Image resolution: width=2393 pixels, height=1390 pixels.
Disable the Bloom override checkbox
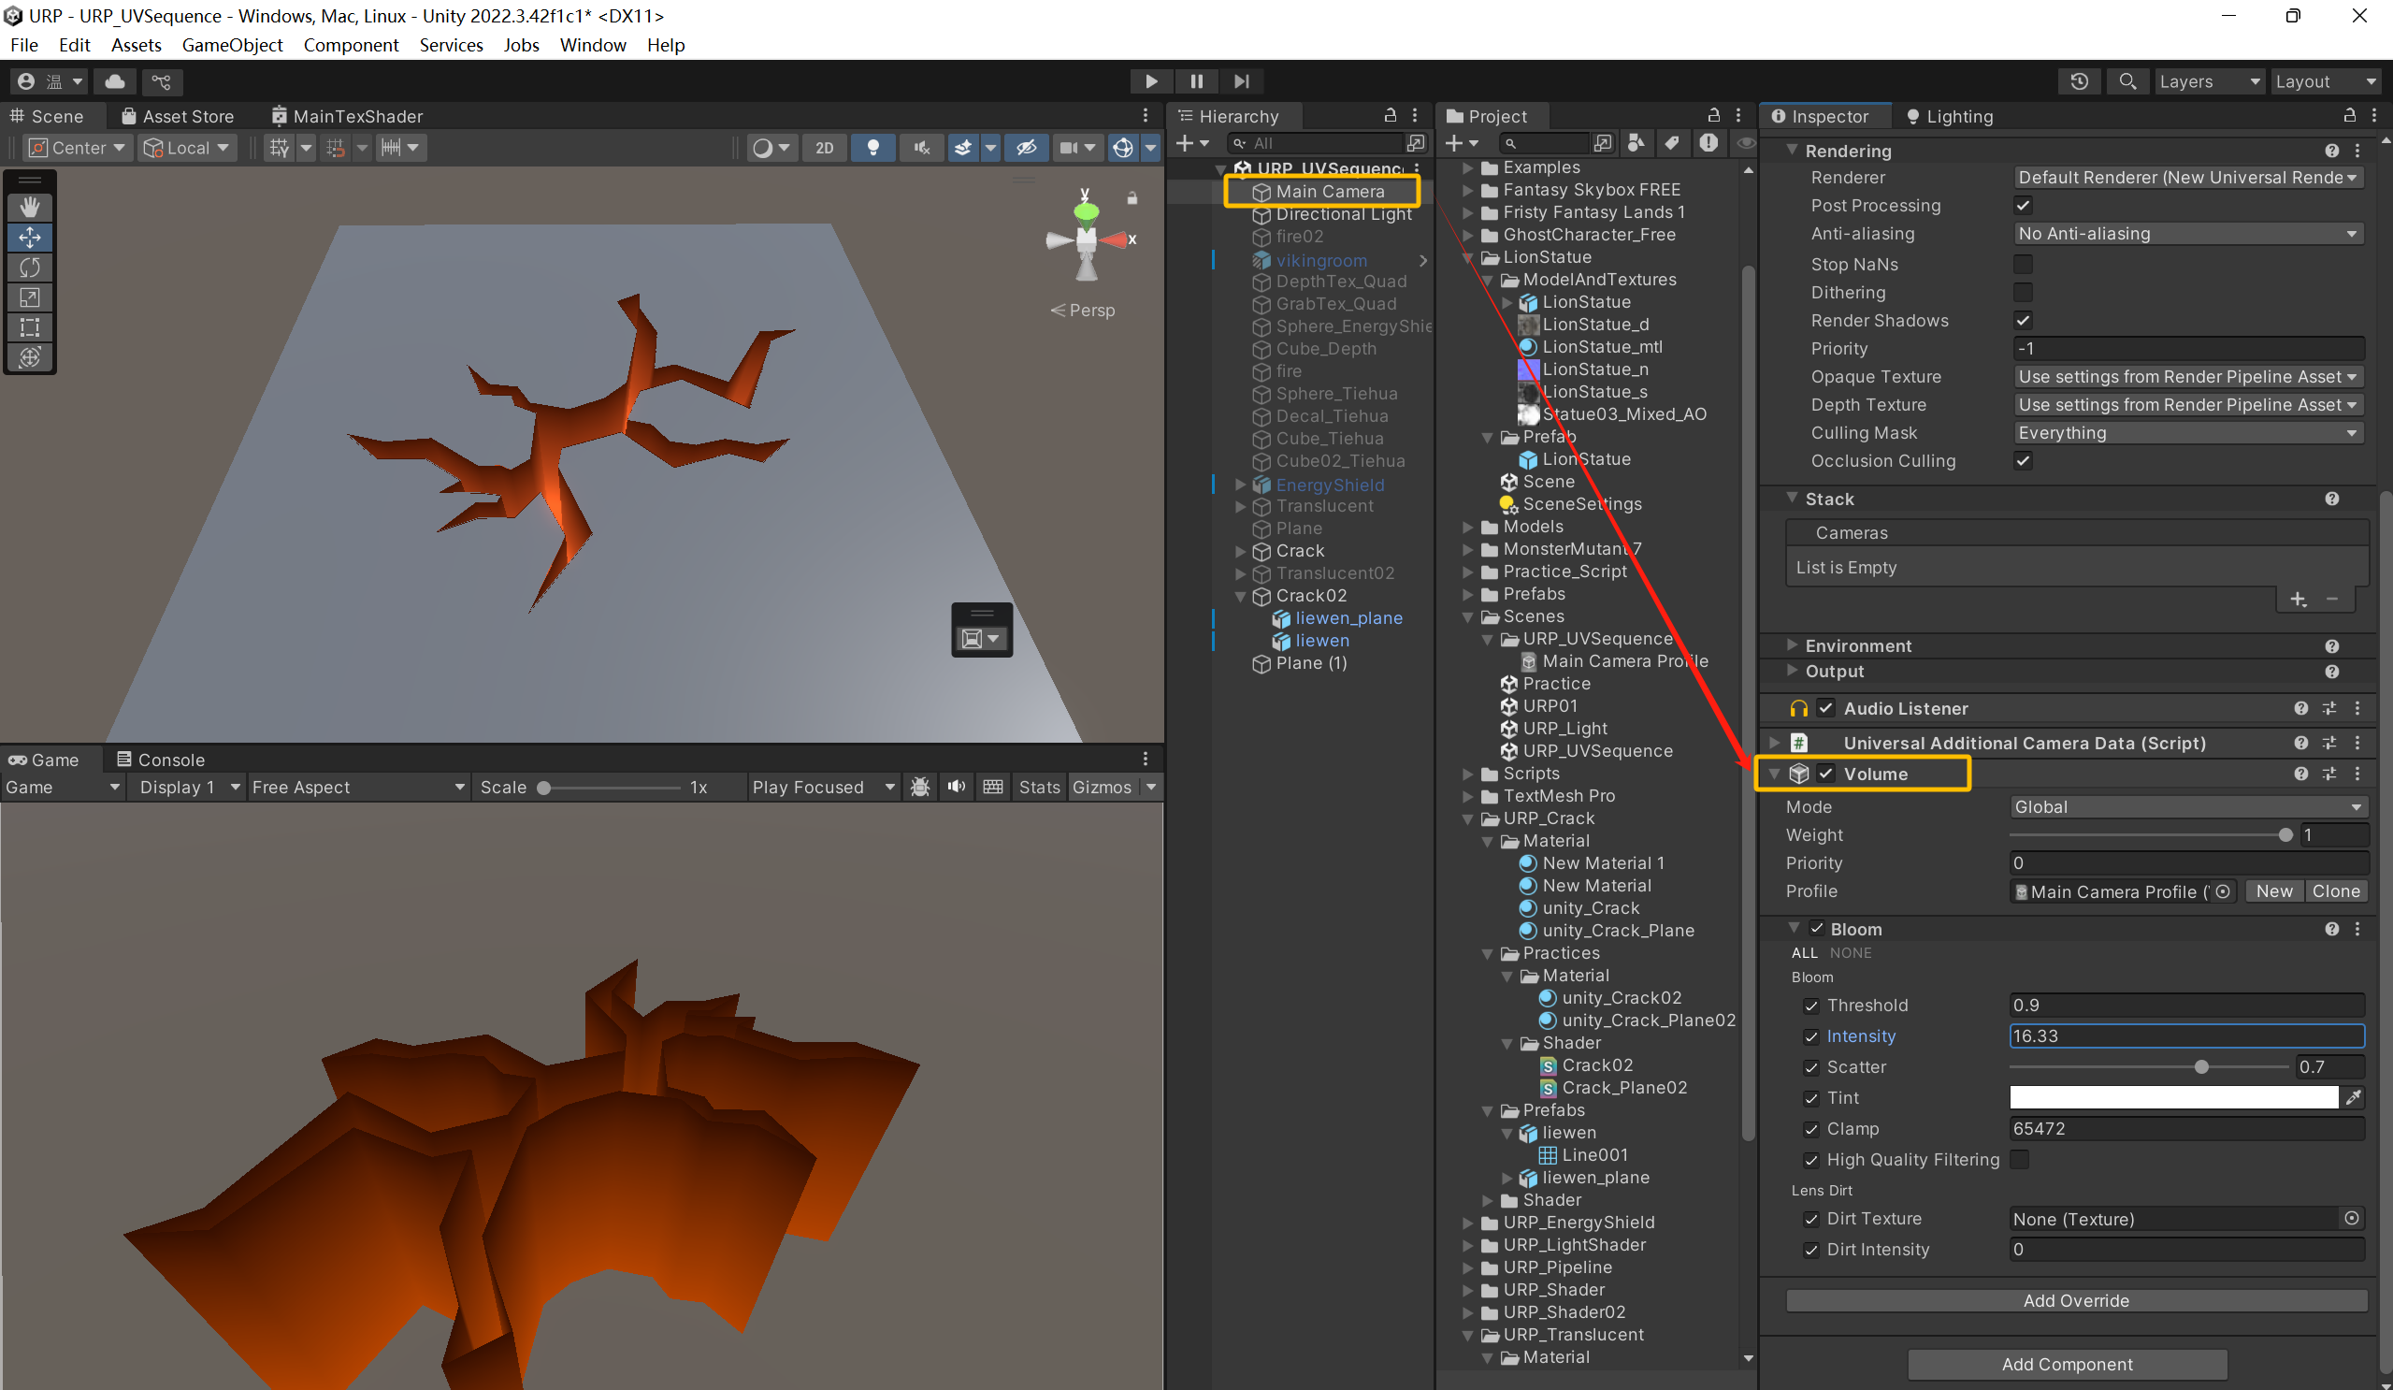pos(1817,928)
